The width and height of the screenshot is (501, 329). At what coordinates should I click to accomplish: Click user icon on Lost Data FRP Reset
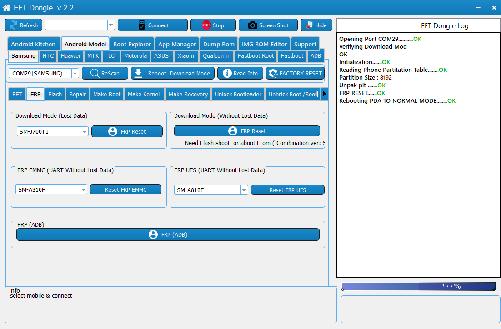coord(113,131)
